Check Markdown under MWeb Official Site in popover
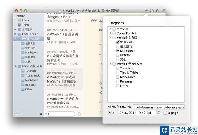The width and height of the screenshot is (198, 135). point(118,77)
